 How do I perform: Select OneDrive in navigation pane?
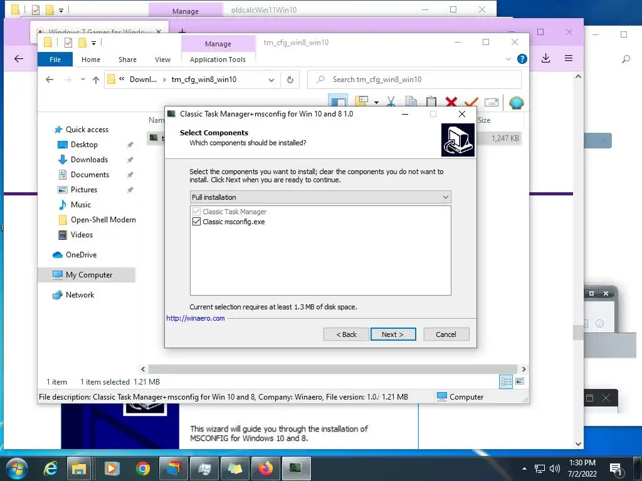click(81, 254)
